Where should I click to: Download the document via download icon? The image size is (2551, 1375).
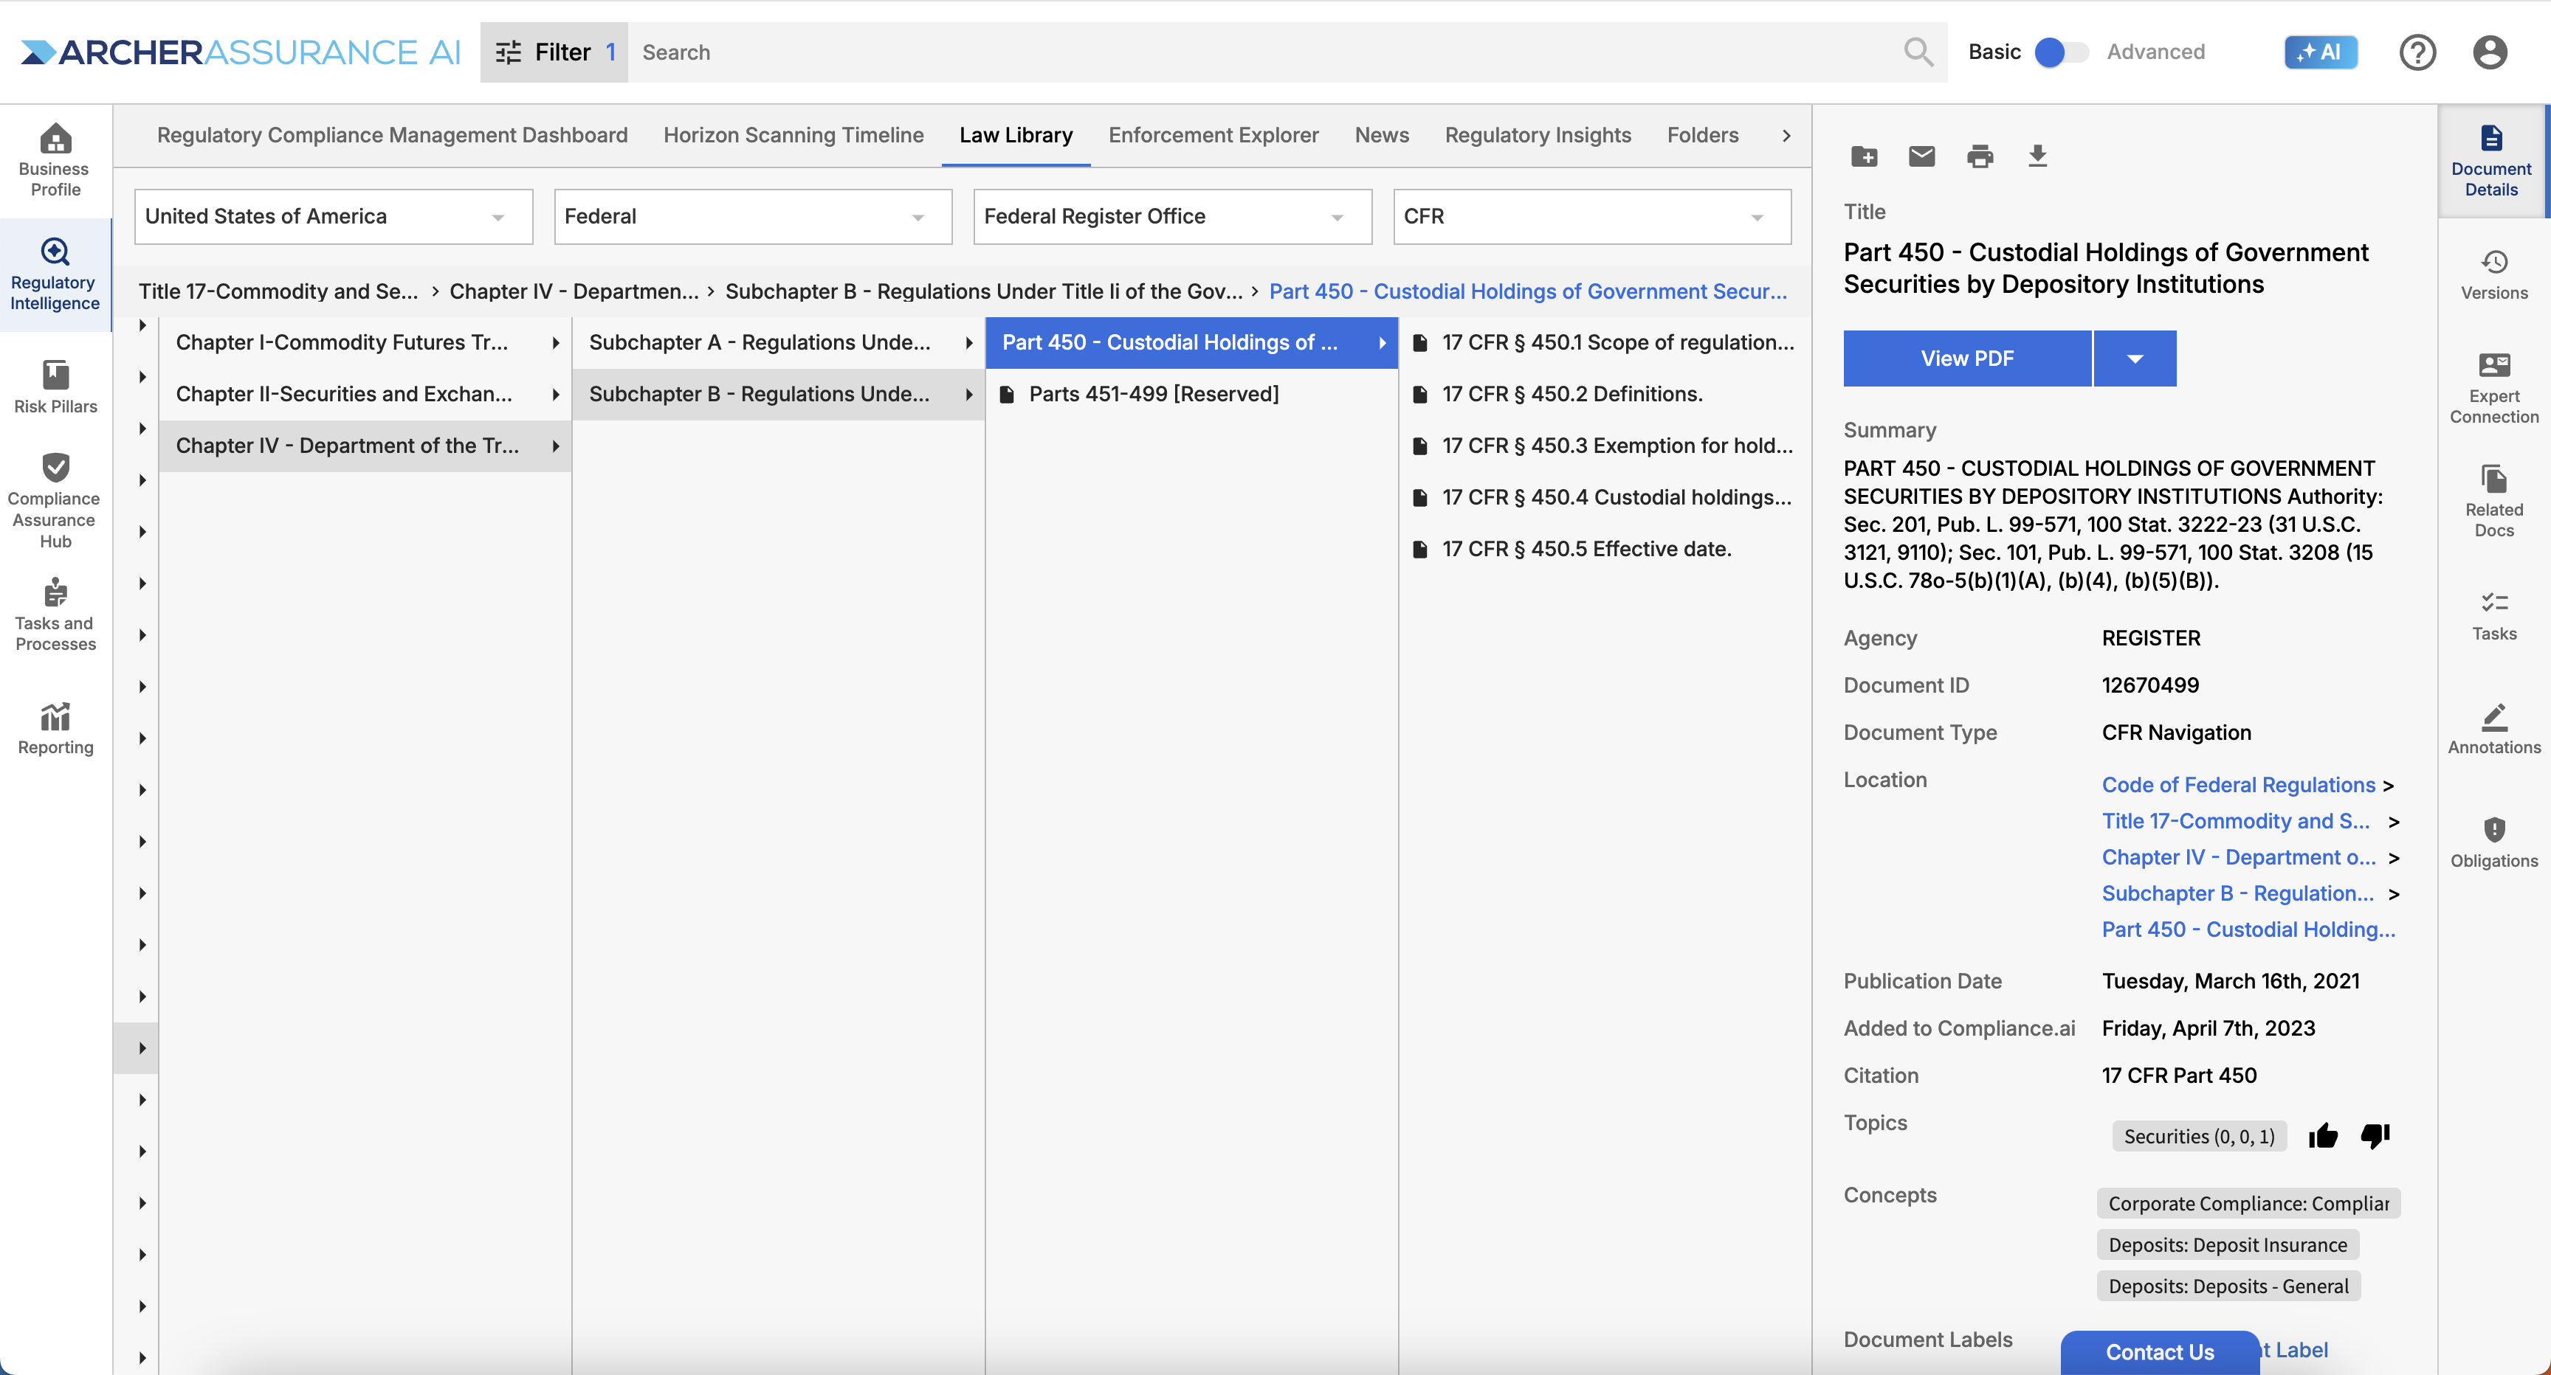[2037, 156]
